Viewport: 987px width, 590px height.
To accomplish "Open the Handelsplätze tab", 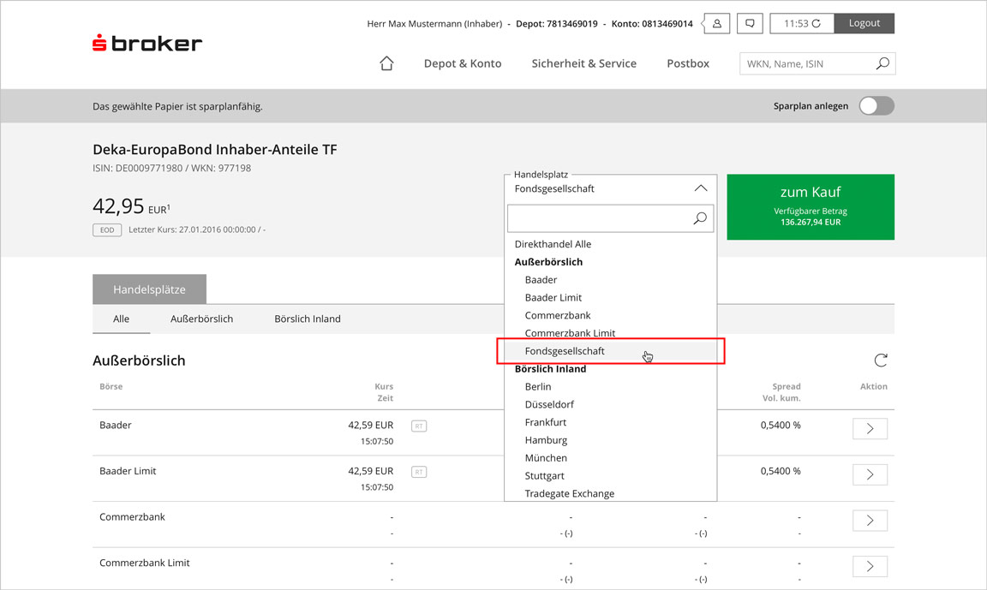I will (x=149, y=289).
